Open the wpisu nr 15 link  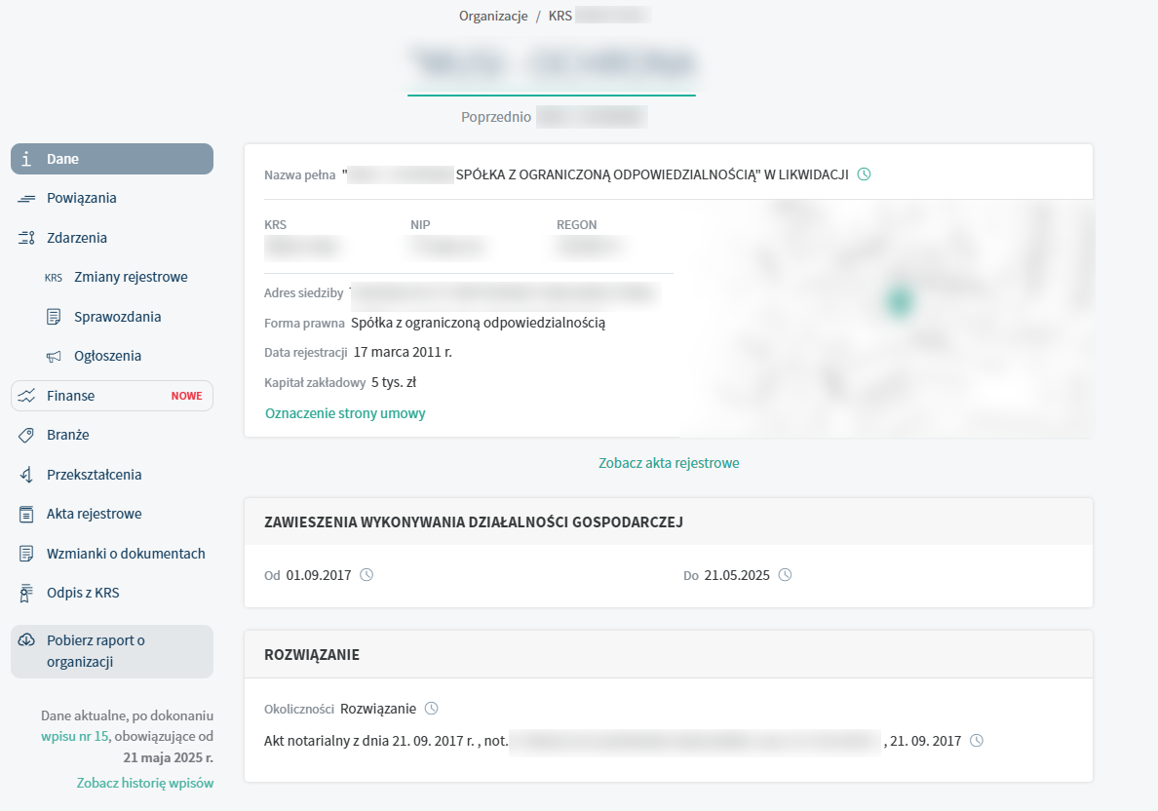(75, 736)
